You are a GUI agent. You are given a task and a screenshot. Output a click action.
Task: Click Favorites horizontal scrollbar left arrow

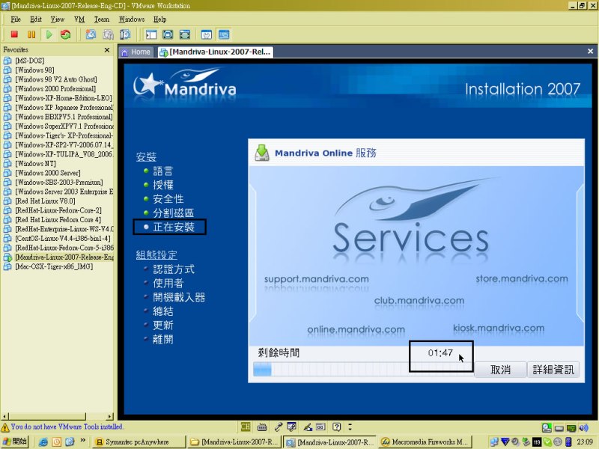[4, 417]
